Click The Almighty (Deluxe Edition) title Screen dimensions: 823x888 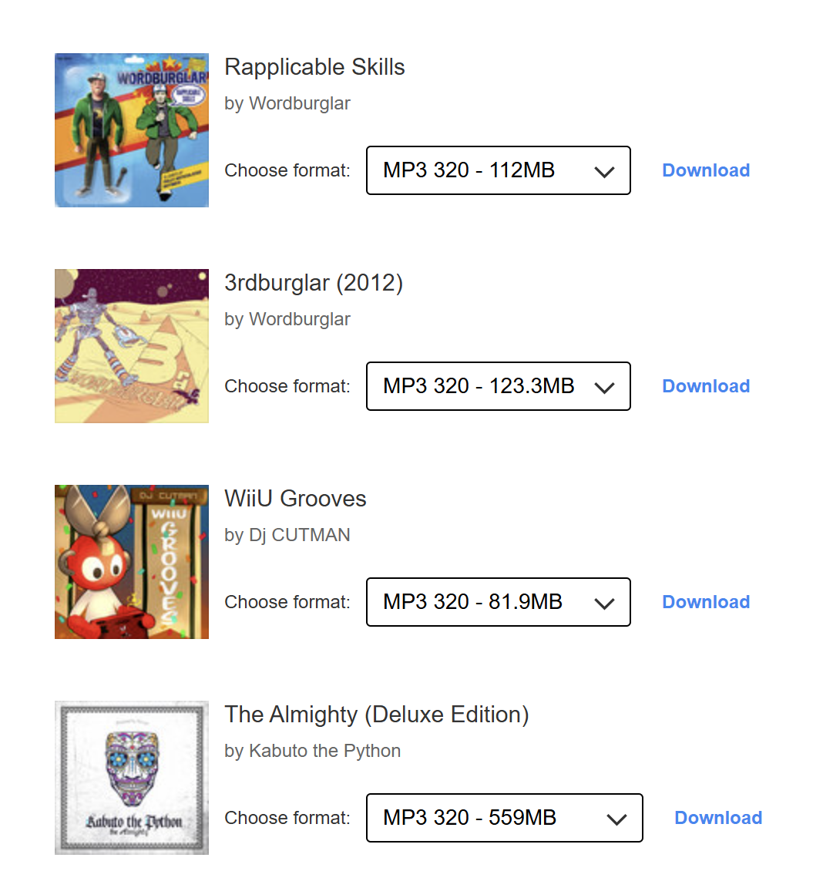(x=377, y=715)
